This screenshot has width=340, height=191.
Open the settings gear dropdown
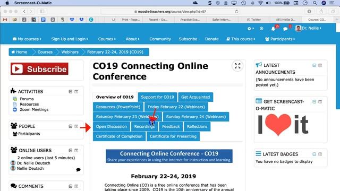[251, 28]
